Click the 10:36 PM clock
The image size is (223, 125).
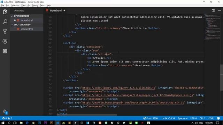(209, 123)
